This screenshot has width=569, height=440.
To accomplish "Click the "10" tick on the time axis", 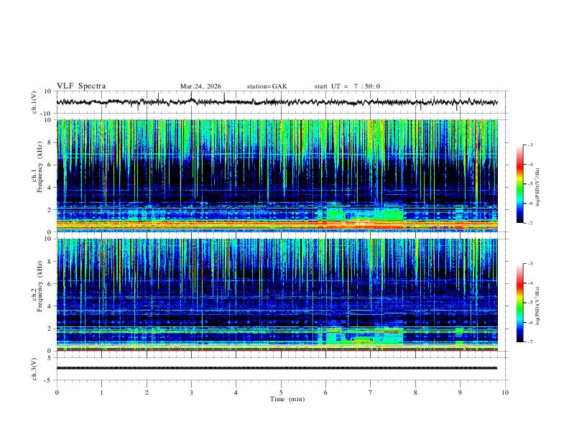I will 505,393.
